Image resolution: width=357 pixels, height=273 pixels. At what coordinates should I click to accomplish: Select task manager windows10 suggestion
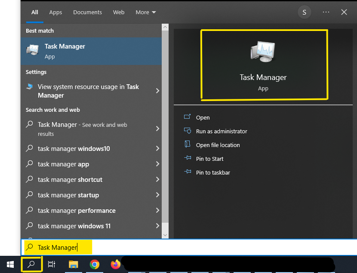(91, 149)
